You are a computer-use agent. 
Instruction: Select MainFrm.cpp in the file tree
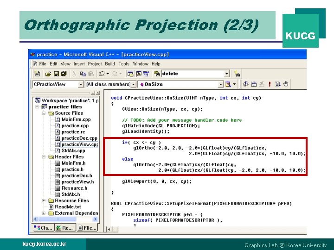click(x=76, y=119)
